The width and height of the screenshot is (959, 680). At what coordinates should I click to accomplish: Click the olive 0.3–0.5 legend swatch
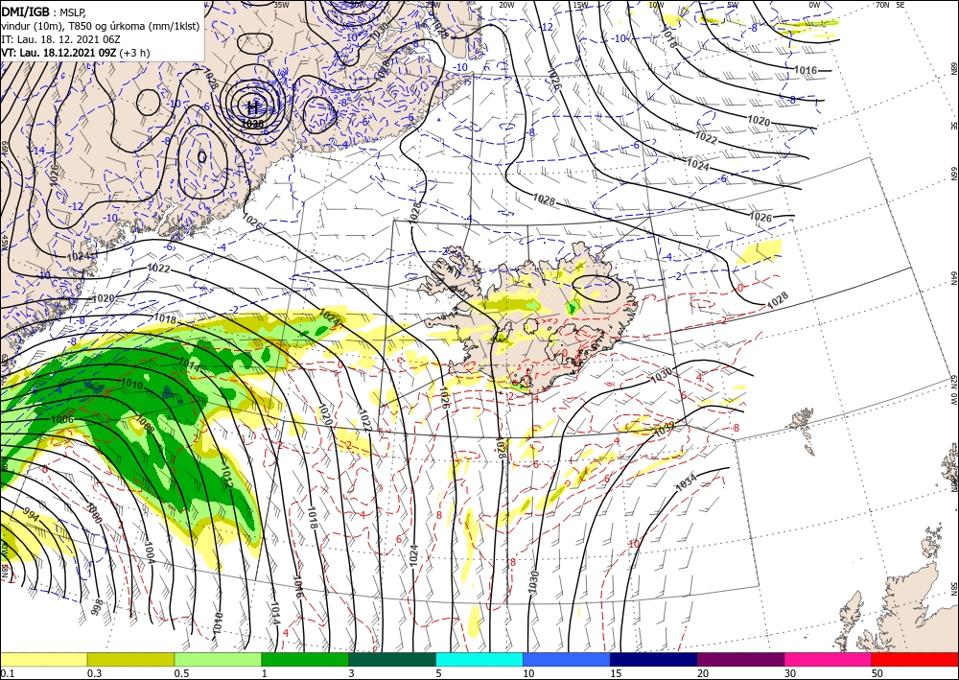pyautogui.click(x=130, y=659)
